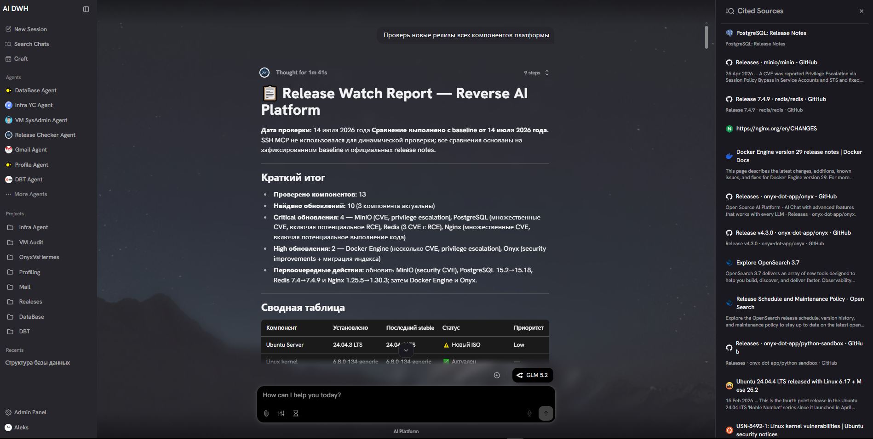Click the Последний stable column header
The height and width of the screenshot is (439, 873).
pyautogui.click(x=410, y=328)
